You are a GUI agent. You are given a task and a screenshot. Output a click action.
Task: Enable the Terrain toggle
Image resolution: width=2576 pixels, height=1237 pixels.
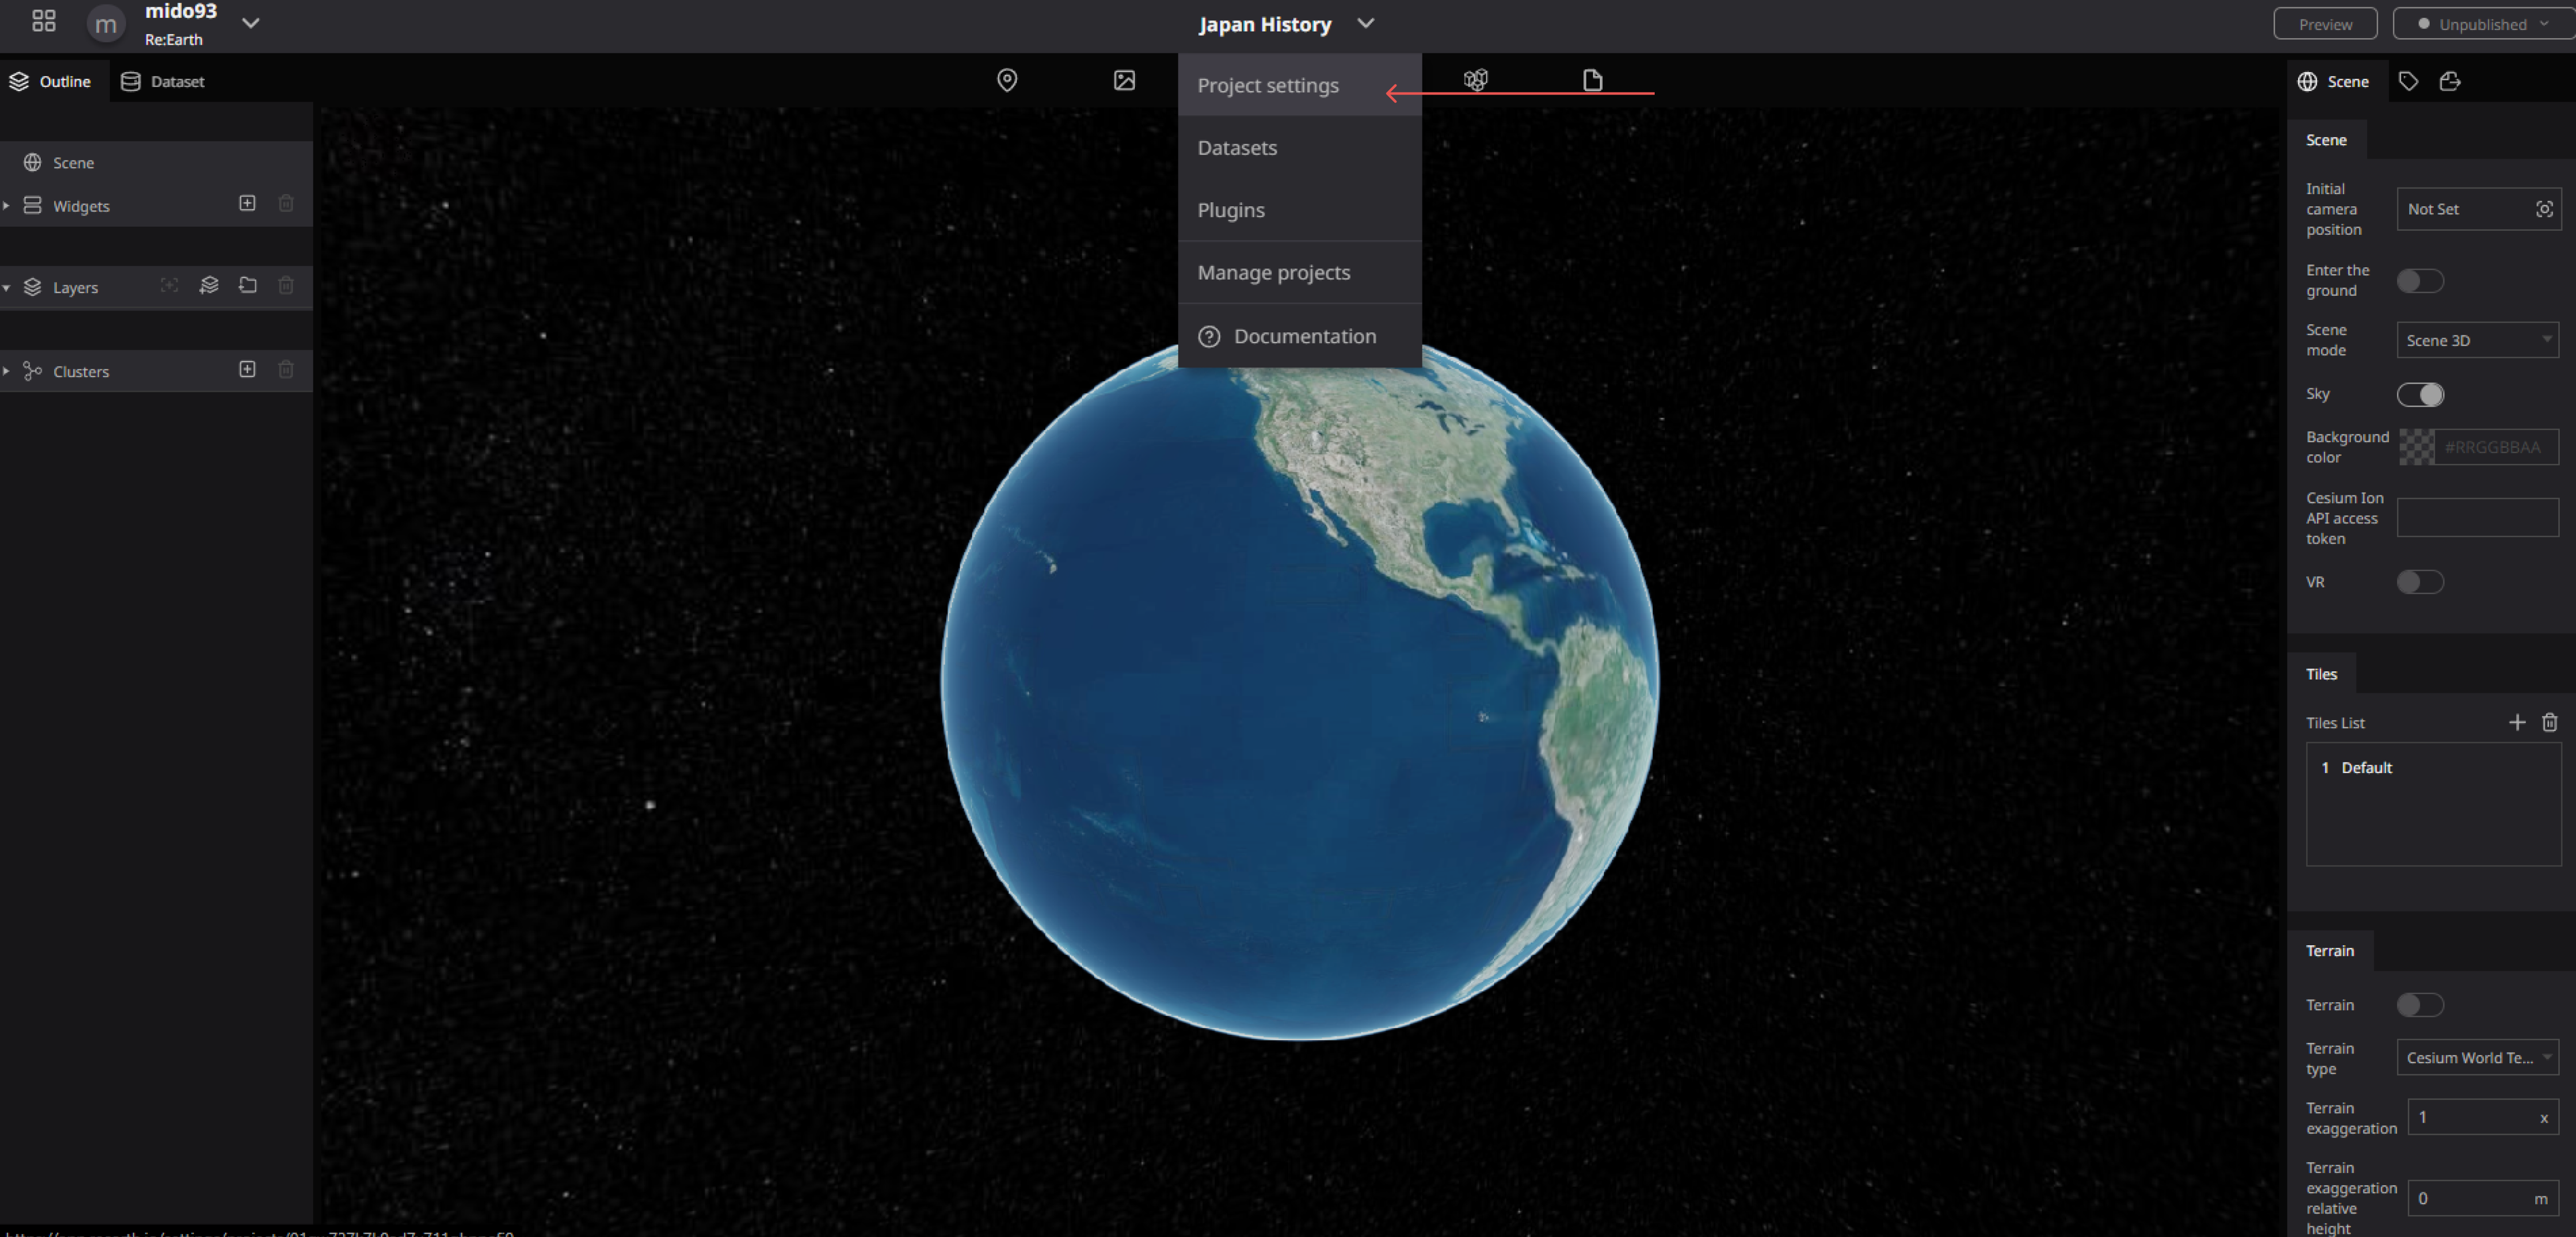[x=2420, y=1004]
